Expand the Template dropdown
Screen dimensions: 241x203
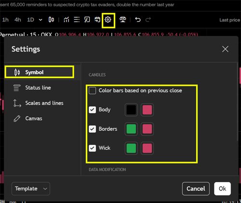[x=31, y=189]
